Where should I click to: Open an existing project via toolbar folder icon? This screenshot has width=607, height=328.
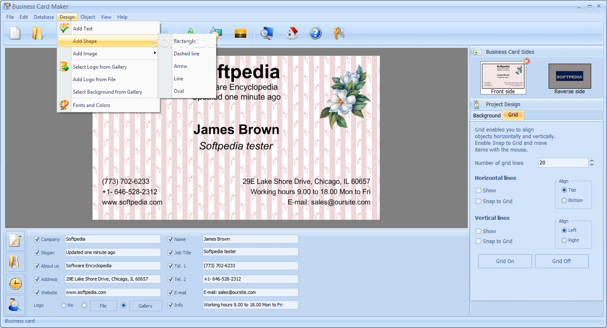tap(38, 33)
